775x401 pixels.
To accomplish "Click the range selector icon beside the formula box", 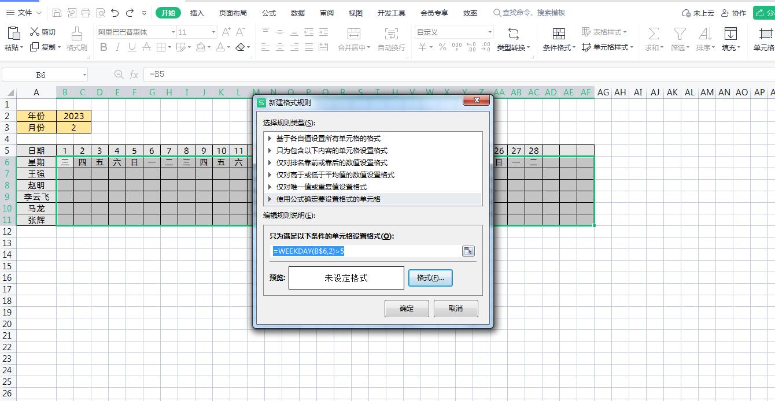I will coord(468,251).
